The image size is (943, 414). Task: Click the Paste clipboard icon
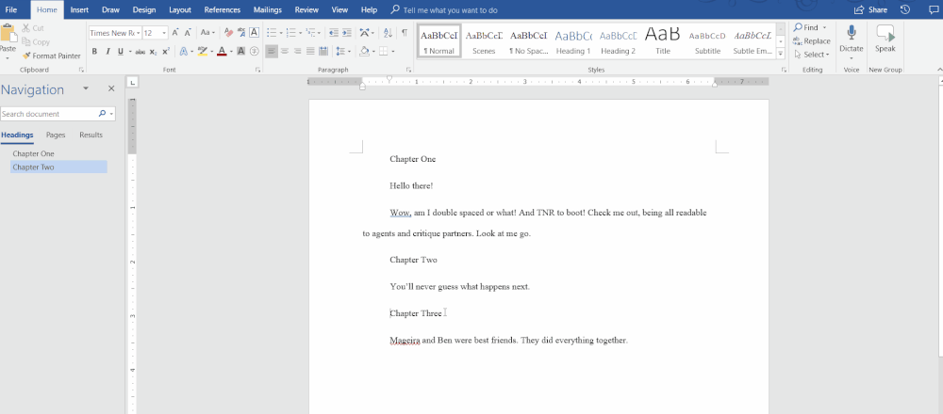tap(8, 33)
